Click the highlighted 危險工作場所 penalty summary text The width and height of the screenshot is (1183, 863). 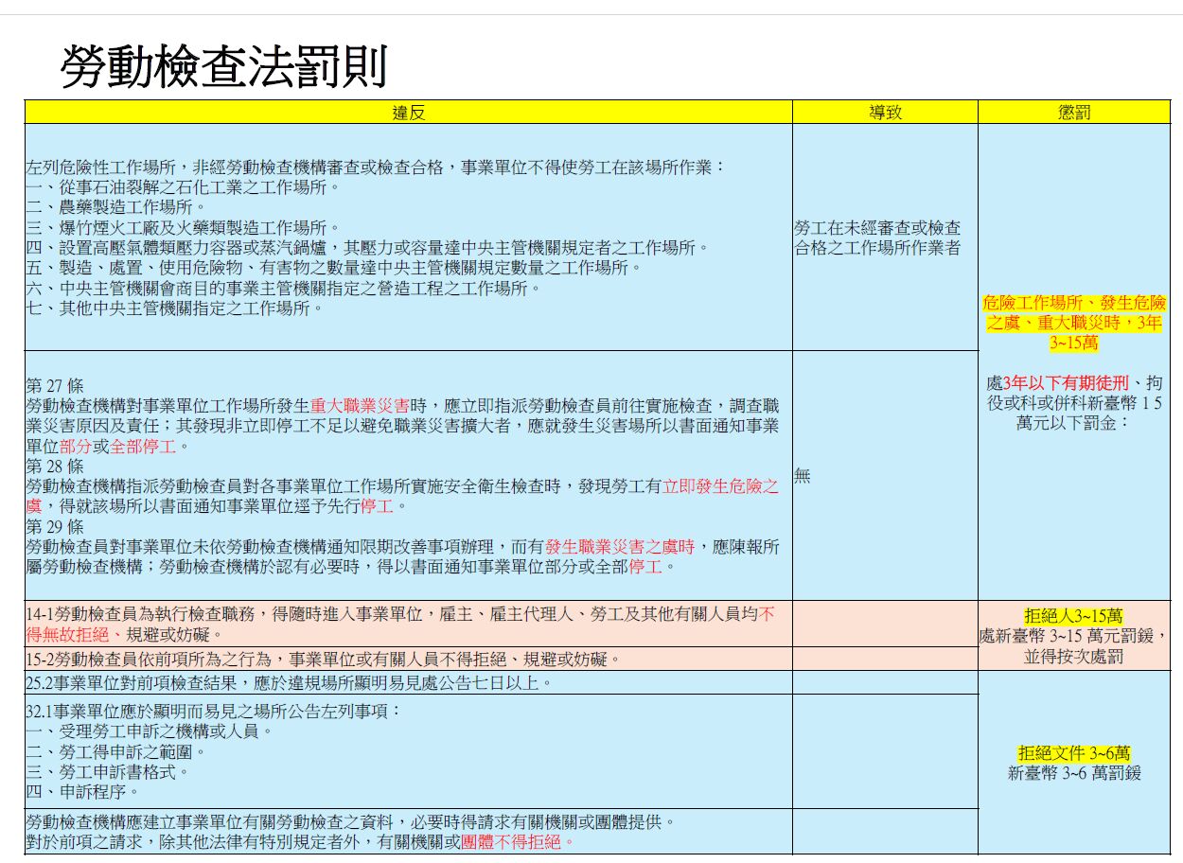click(x=1073, y=323)
